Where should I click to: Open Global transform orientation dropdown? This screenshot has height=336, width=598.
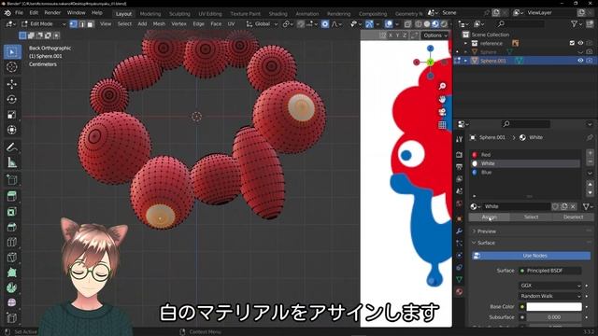(x=262, y=24)
